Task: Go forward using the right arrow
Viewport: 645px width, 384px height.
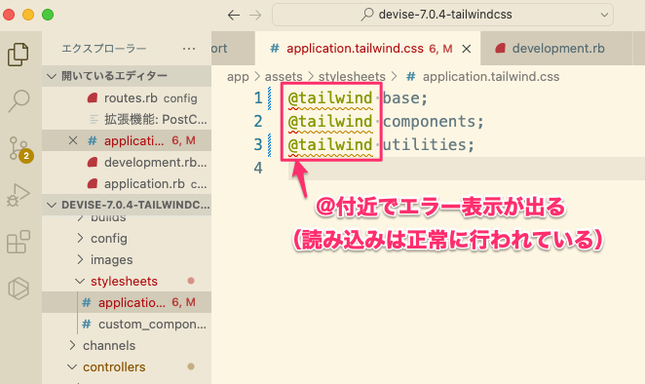Action: click(255, 16)
